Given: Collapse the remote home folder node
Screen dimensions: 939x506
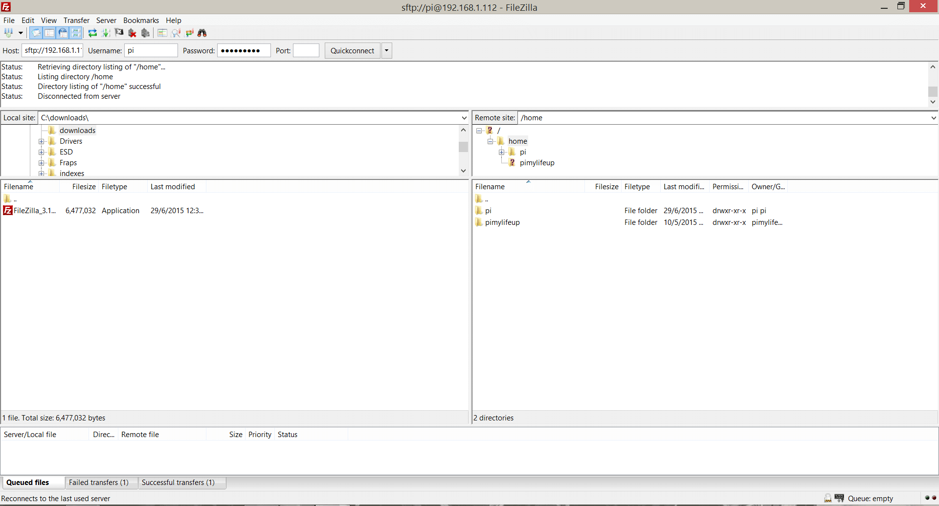Looking at the screenshot, I should [490, 141].
